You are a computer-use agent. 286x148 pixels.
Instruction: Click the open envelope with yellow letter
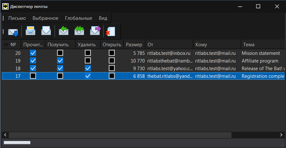(x=31, y=31)
